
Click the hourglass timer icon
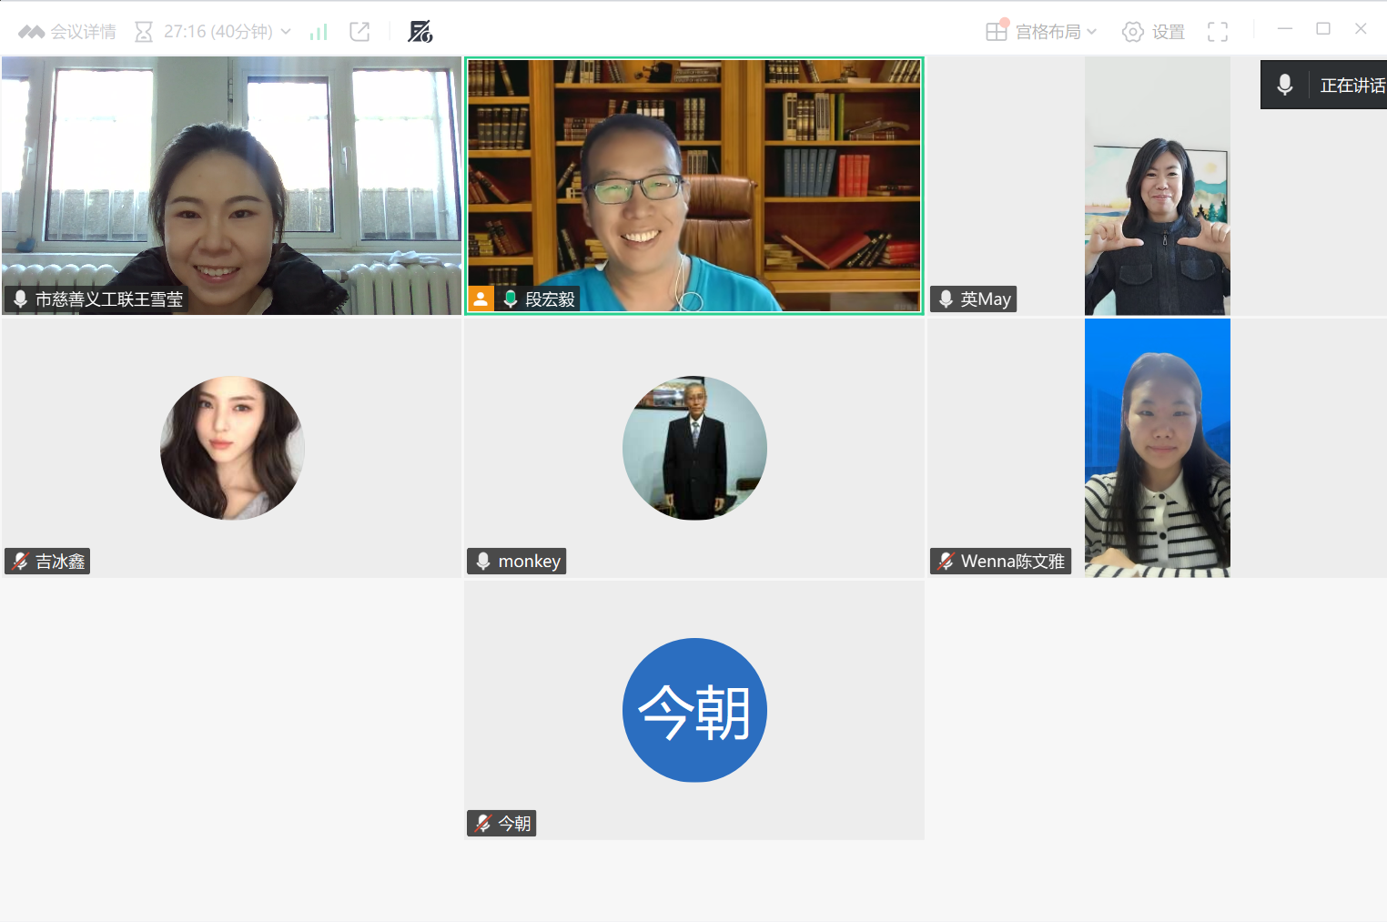coord(144,32)
